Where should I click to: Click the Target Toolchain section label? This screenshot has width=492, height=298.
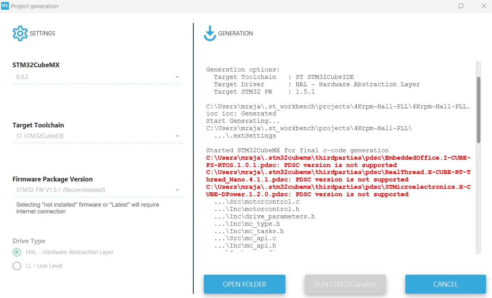pyautogui.click(x=38, y=125)
